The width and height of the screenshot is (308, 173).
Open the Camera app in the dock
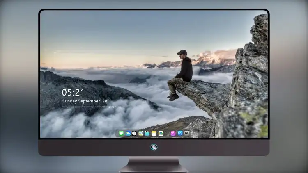click(187, 133)
